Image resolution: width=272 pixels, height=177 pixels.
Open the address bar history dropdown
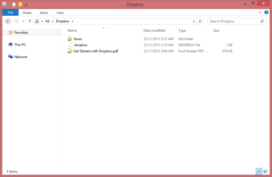tap(194, 21)
